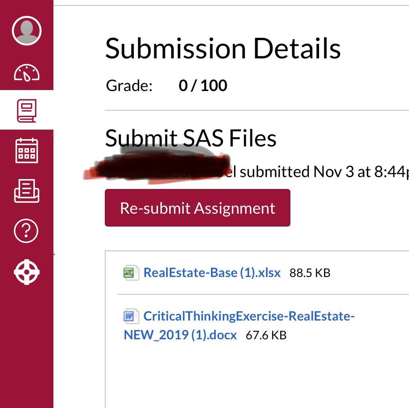This screenshot has width=409, height=408.
Task: Click the NEW_2019 (1).docx link text
Action: click(x=180, y=335)
